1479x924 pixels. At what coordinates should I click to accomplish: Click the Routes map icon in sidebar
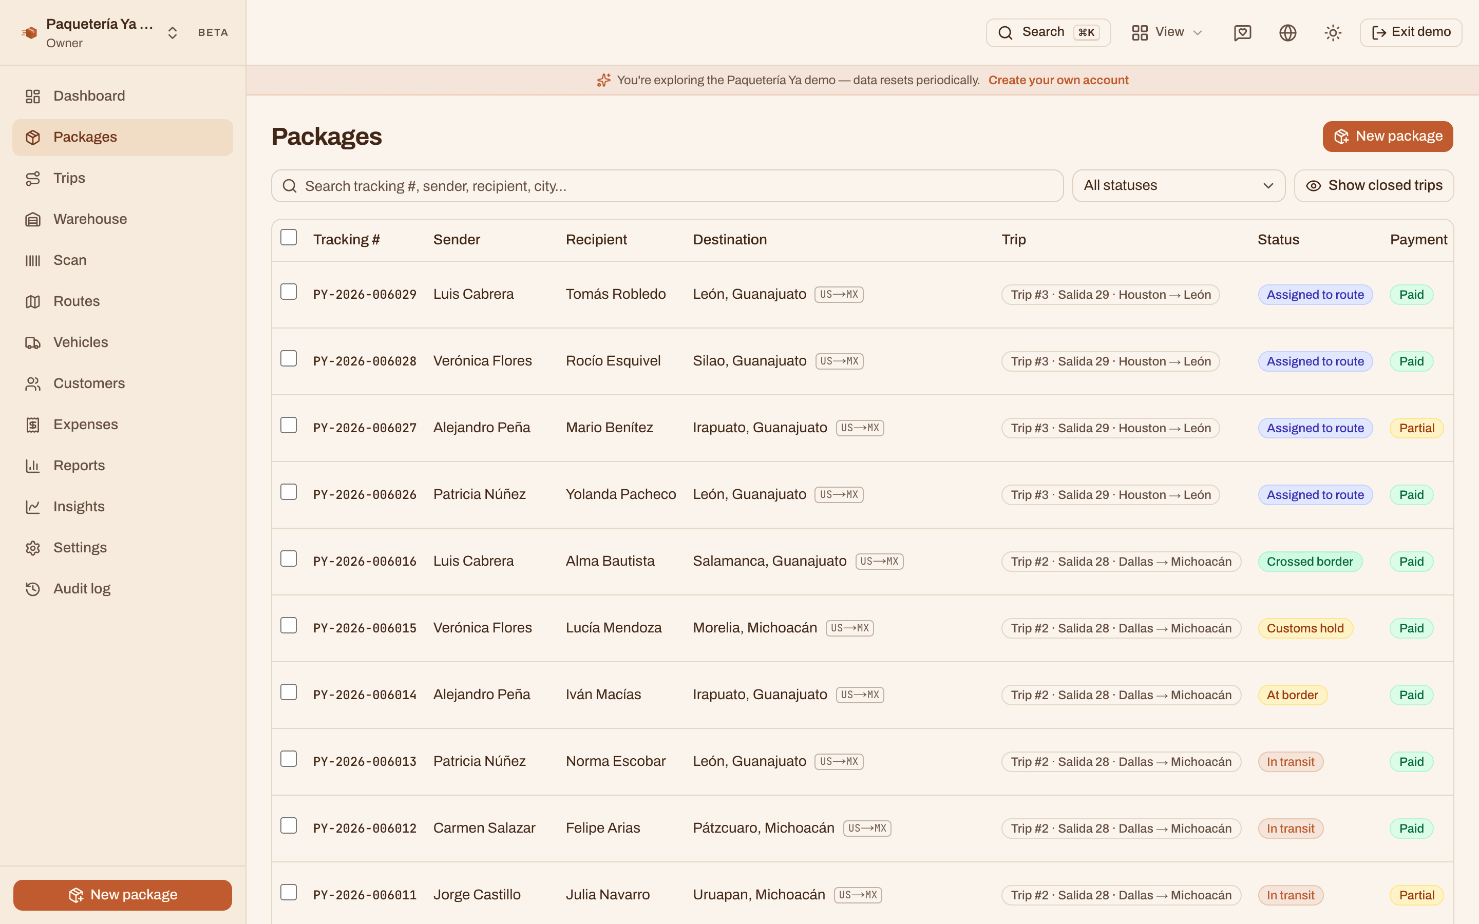click(x=33, y=301)
